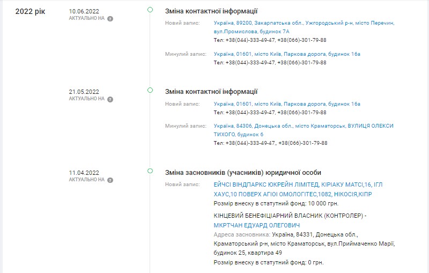Open МКРТЧАН ЕДУАРД ОЛЕГОВИЧ profile link
The height and width of the screenshot is (273, 429).
(x=257, y=225)
